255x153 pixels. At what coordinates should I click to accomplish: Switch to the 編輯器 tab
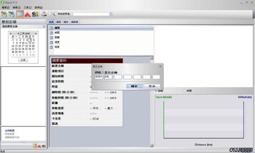pos(75,22)
